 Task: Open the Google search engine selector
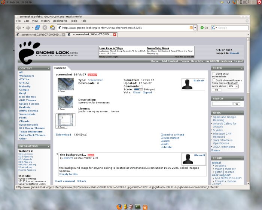(x=214, y=28)
